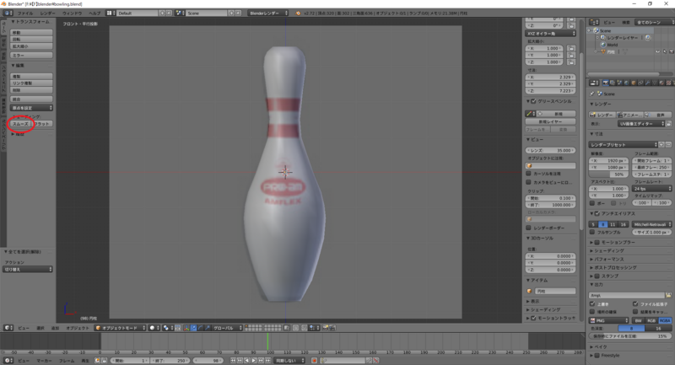
Task: Click the 3D view editor type icon
Action: point(8,328)
